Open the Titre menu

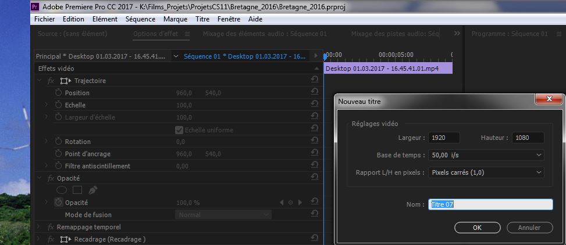(x=202, y=19)
